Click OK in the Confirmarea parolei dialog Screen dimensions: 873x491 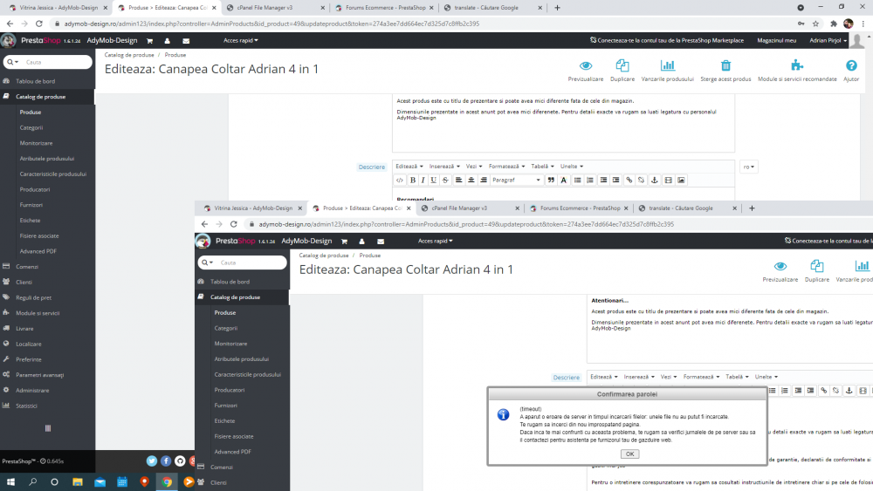point(629,453)
